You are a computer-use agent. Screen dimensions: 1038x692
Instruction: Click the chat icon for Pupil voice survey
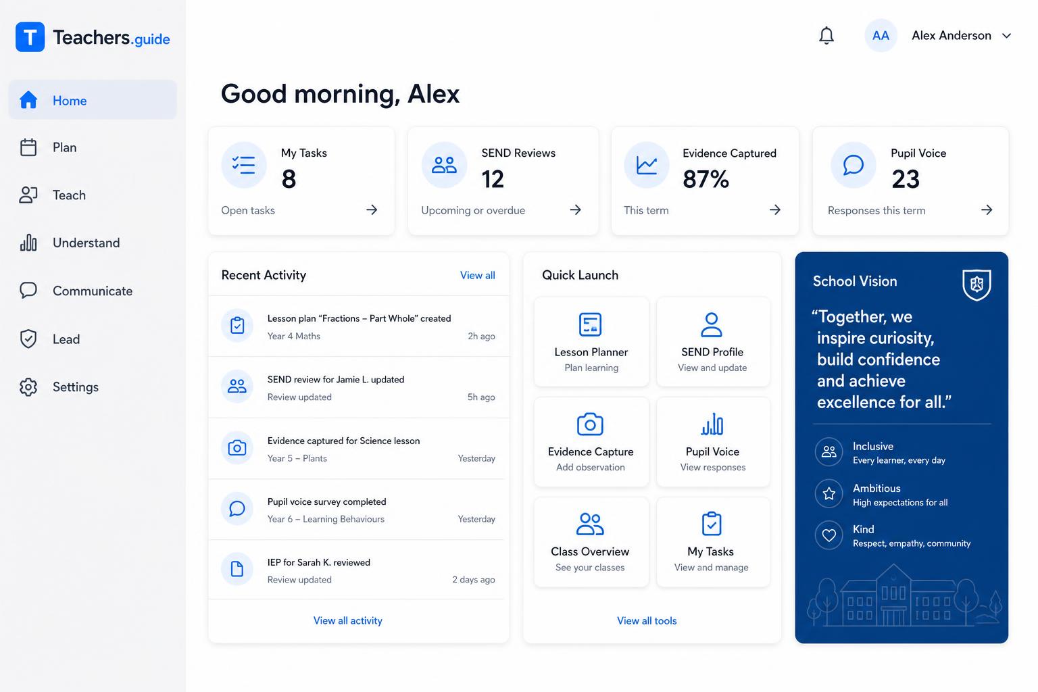coord(237,508)
